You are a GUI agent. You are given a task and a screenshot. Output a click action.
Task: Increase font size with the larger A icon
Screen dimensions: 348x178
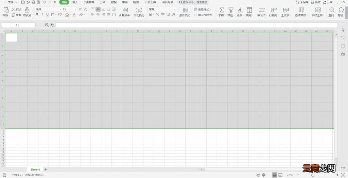(x=80, y=9)
